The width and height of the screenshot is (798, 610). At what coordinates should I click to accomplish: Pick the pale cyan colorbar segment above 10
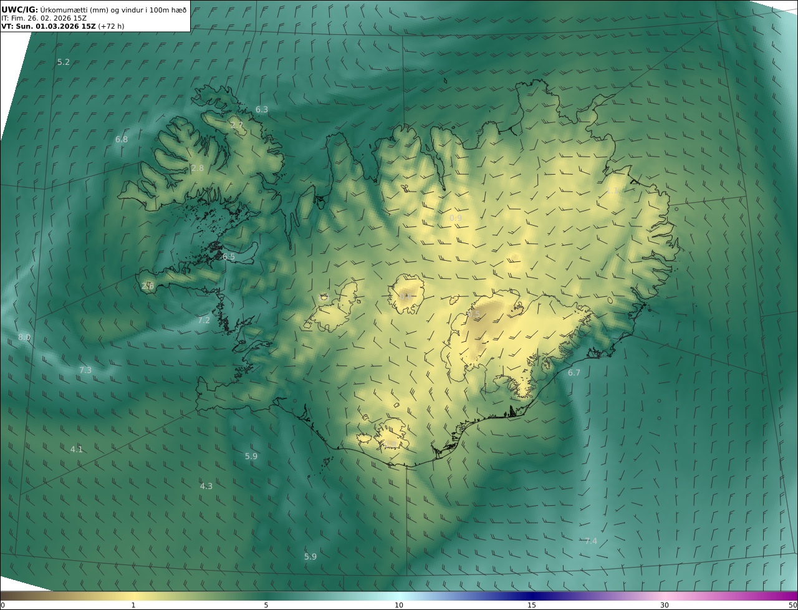(399, 596)
